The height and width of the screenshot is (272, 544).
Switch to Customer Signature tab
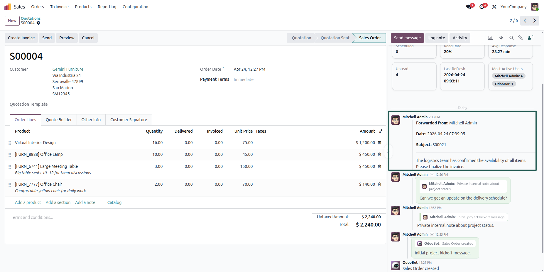(129, 120)
